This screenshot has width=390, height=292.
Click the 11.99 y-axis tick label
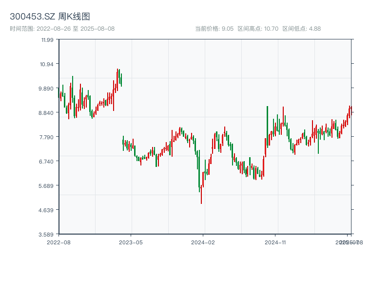pyautogui.click(x=47, y=40)
